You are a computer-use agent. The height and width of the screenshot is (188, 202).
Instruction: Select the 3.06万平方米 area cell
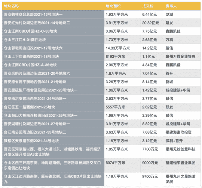point(123,31)
